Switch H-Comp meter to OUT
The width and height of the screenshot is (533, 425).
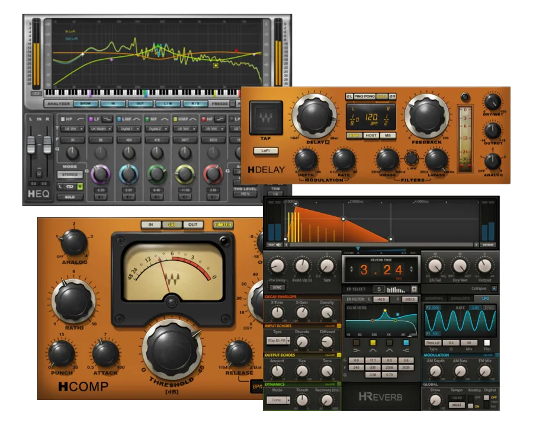click(192, 225)
